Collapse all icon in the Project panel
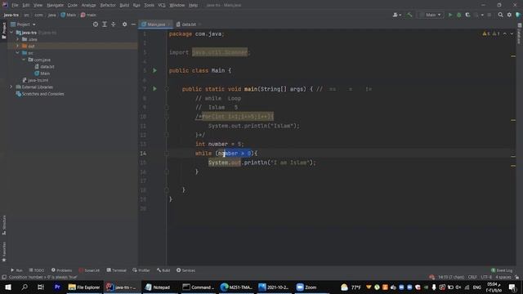 point(114,24)
